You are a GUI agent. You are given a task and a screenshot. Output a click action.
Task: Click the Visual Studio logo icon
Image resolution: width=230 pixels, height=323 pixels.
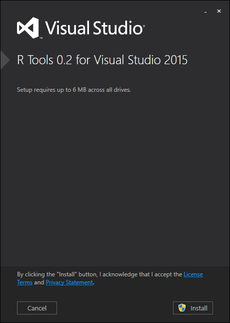pos(28,28)
